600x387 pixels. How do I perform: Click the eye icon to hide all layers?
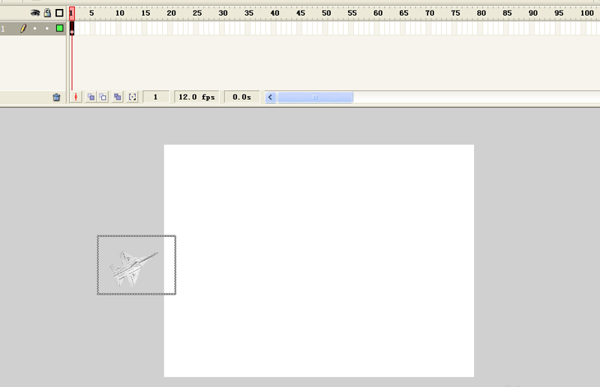click(x=35, y=13)
